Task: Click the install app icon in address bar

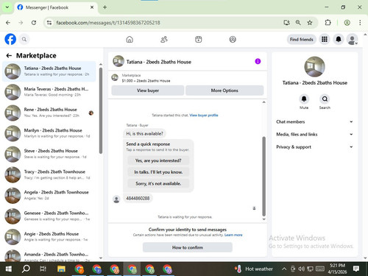Action: click(x=286, y=23)
